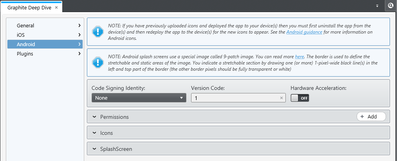Select the Graphite Deep Dive tab
The image size is (397, 161).
pos(31,7)
